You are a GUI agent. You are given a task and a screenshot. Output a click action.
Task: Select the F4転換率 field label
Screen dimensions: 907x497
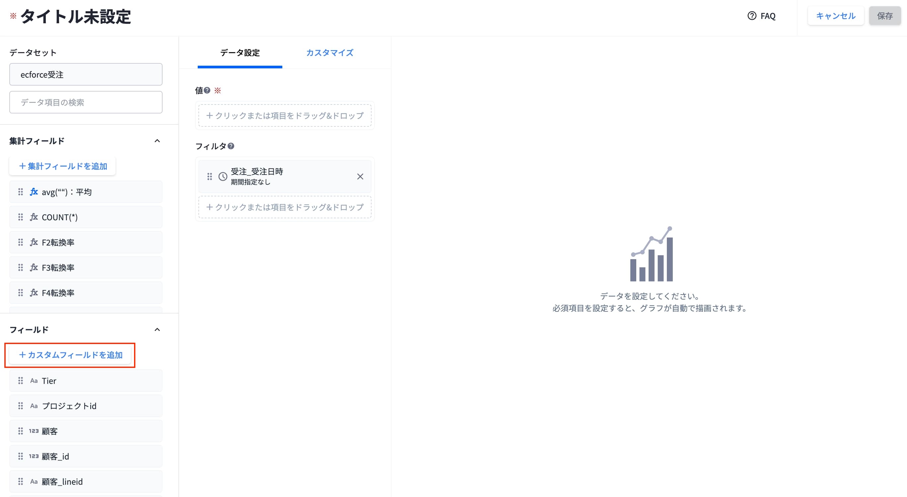tap(58, 293)
